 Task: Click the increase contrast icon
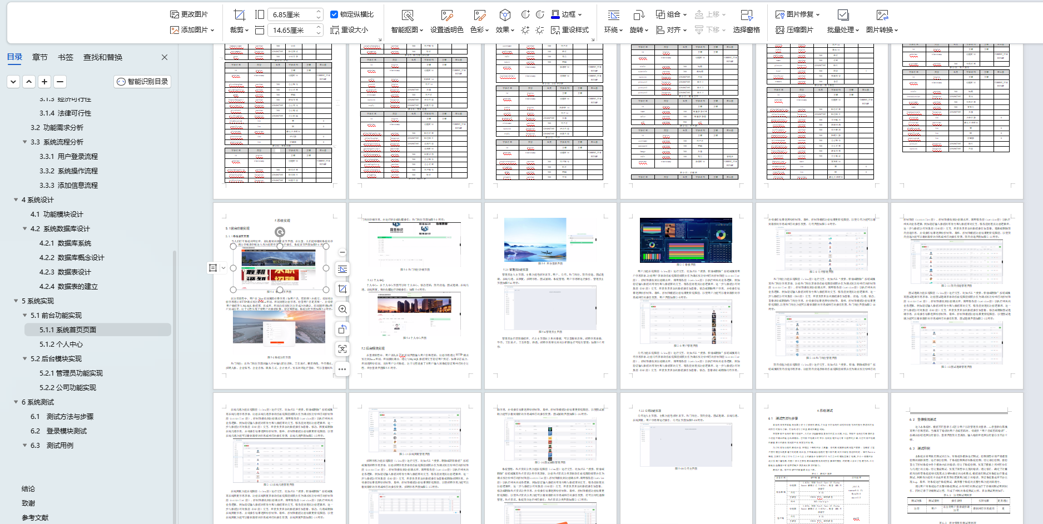525,14
